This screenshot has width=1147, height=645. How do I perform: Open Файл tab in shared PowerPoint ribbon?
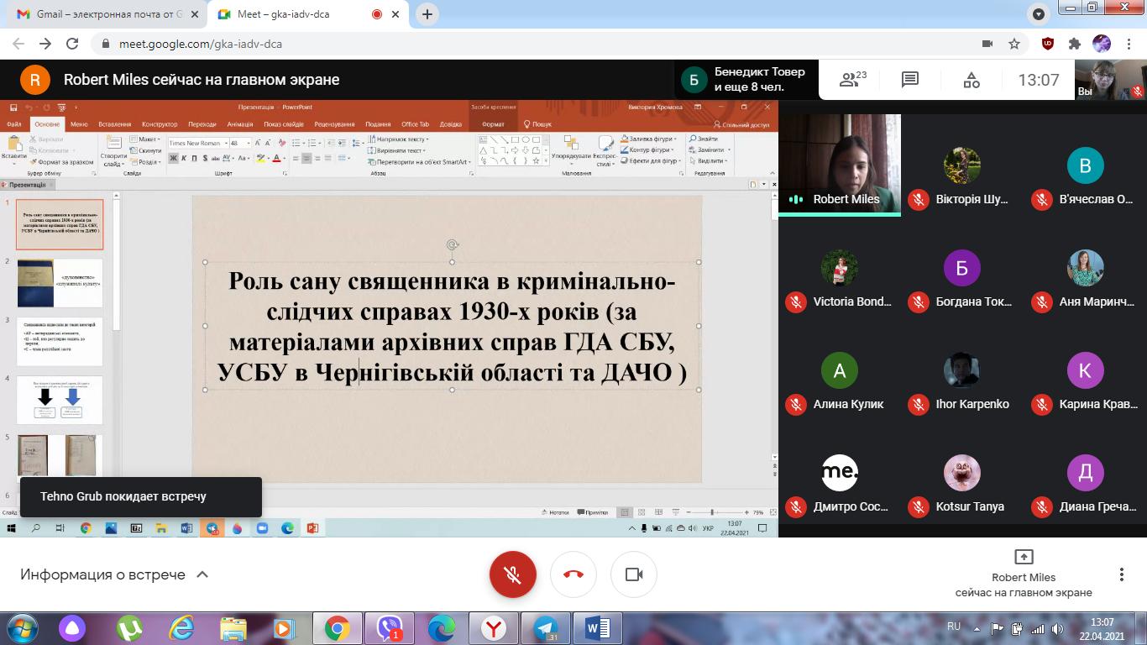(13, 124)
